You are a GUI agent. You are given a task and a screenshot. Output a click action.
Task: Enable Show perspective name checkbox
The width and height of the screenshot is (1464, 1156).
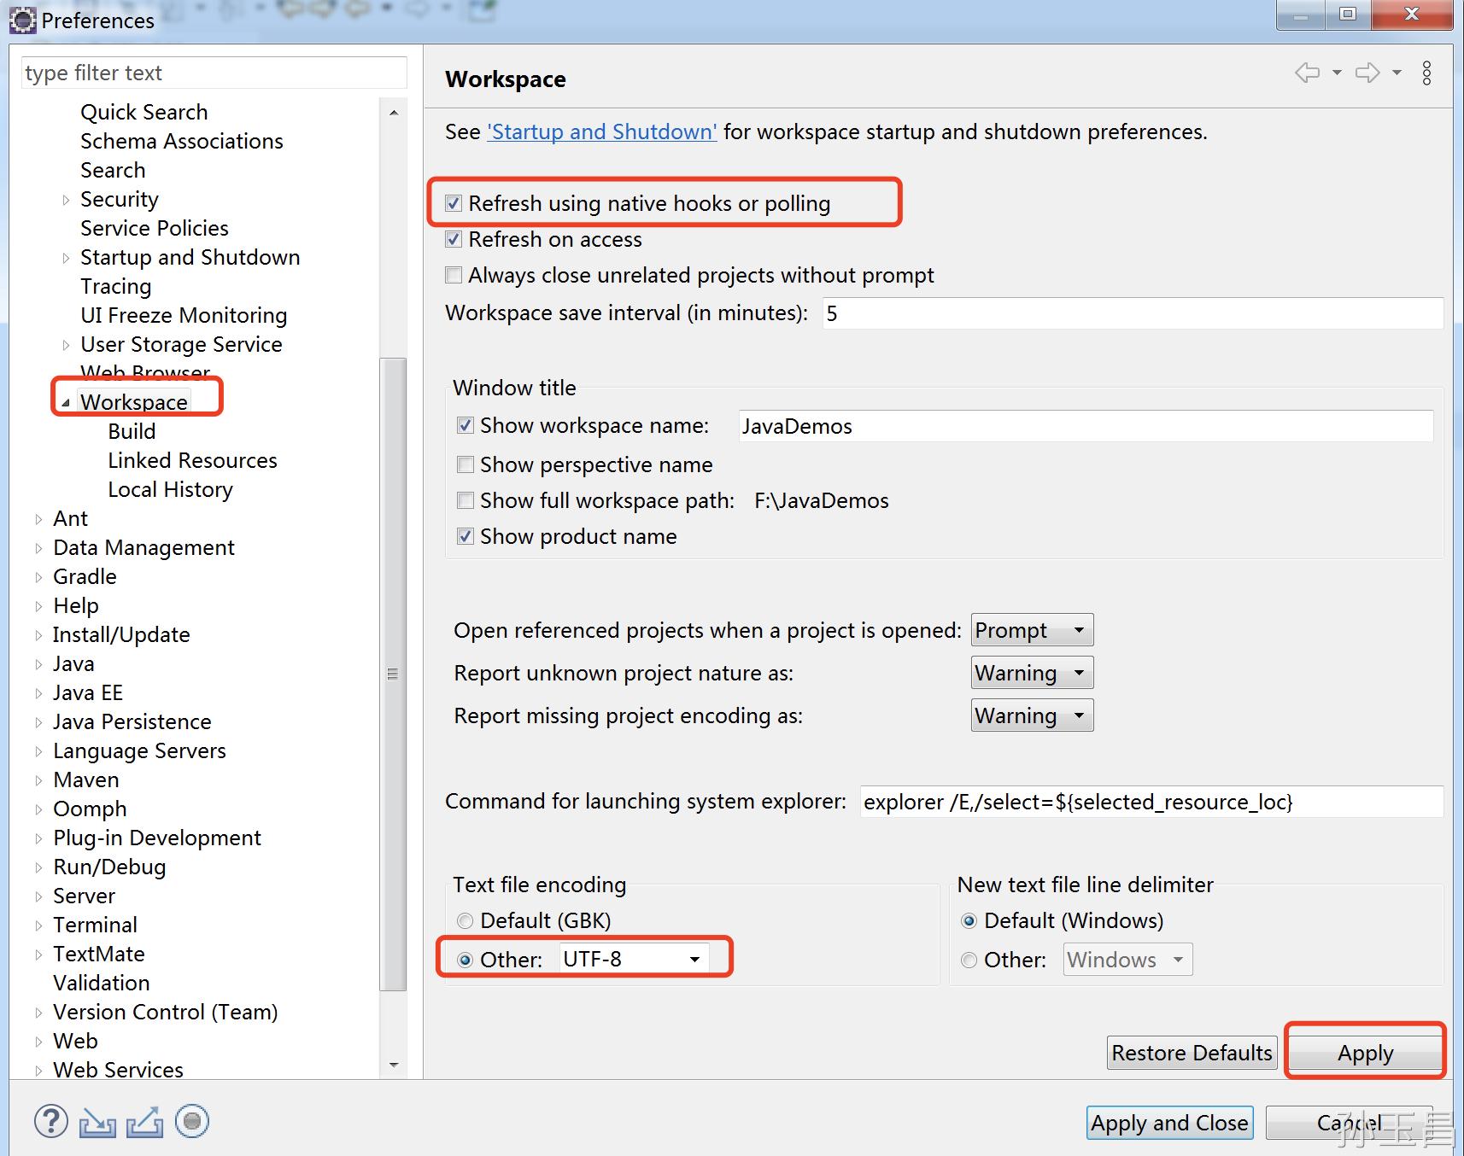coord(466,464)
